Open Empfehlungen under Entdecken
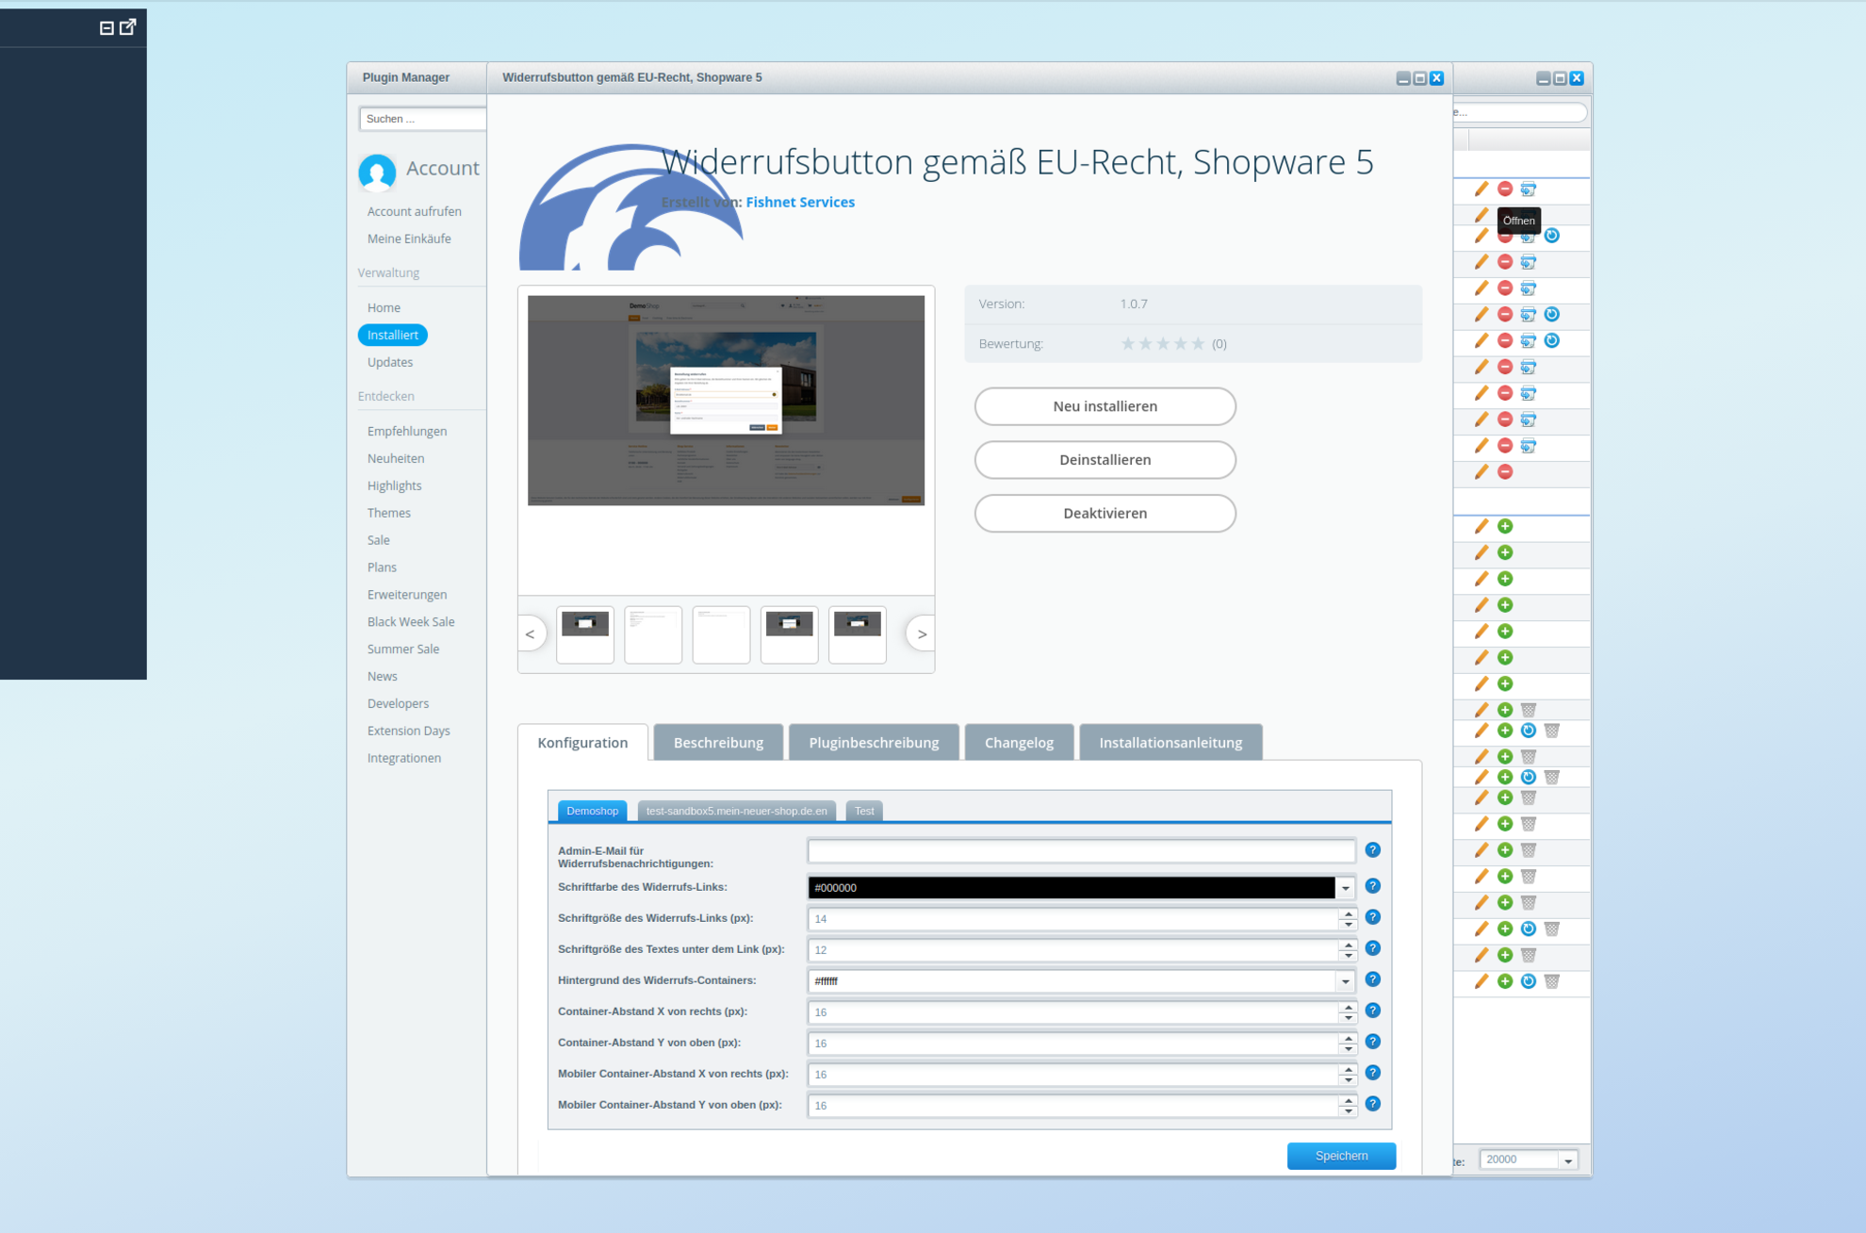Screen dimensions: 1866x1233 tap(407, 431)
